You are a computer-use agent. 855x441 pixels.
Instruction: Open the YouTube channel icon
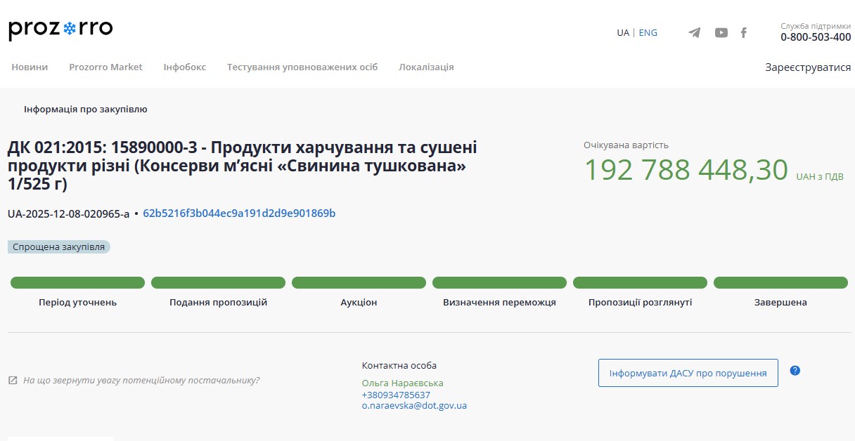coord(721,32)
